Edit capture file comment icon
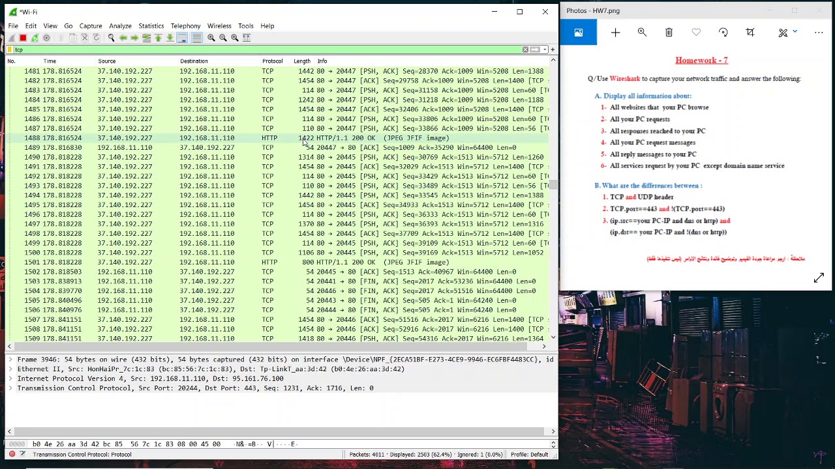 coord(23,454)
